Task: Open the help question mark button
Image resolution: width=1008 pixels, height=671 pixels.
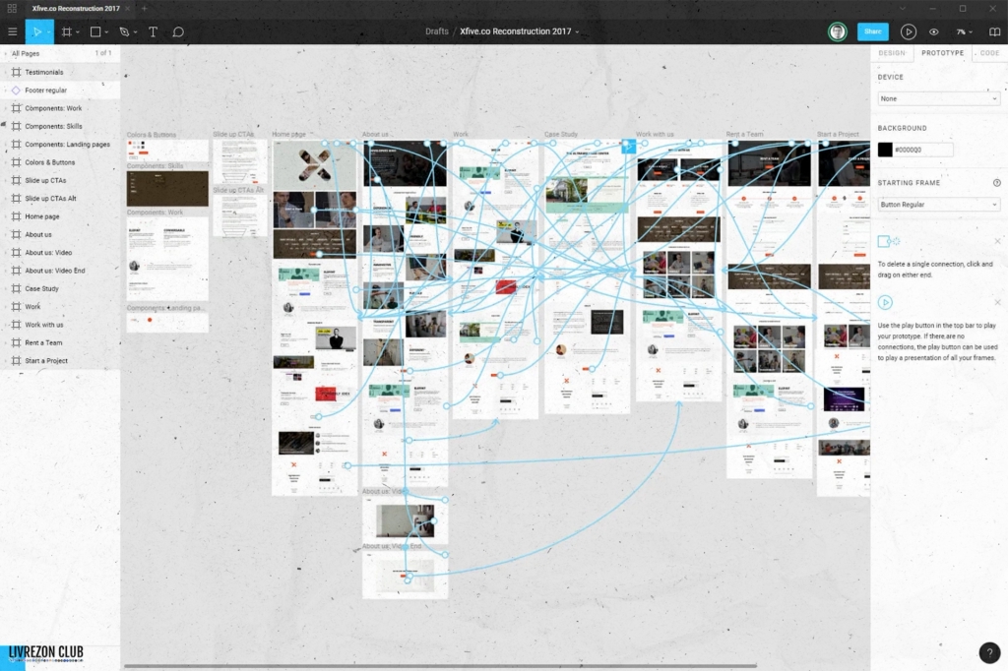Action: coord(990,652)
